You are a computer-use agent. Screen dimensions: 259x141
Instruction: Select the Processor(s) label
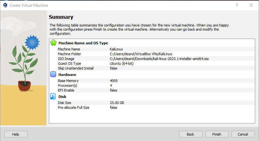pyautogui.click(x=67, y=85)
